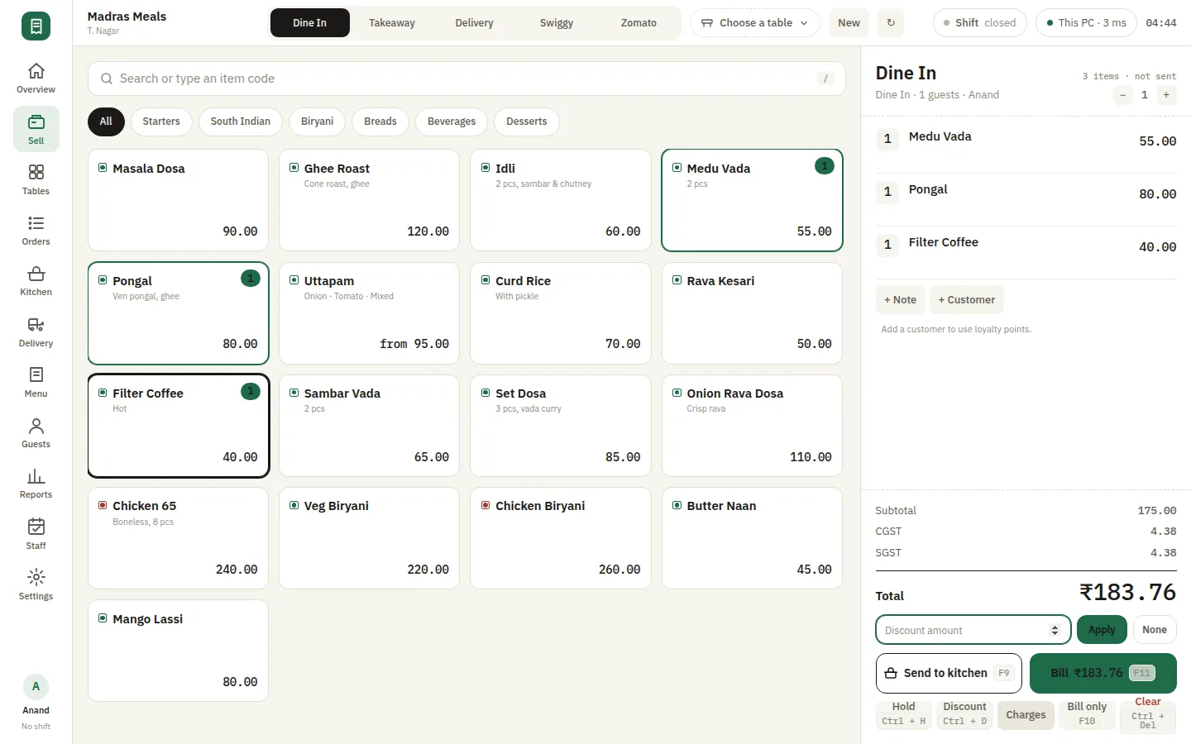Open the Tables sidebar icon
1191x744 pixels.
click(36, 179)
